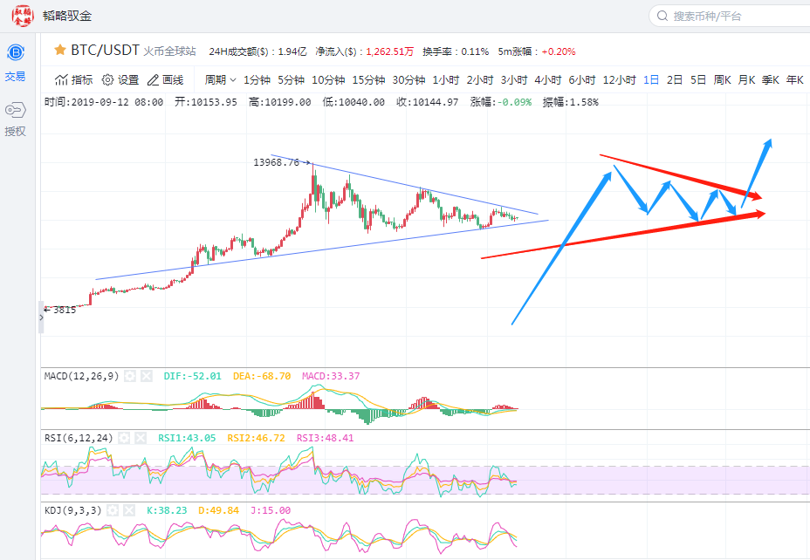
Task: Click the RSI1:43.05 value
Action: coord(187,438)
